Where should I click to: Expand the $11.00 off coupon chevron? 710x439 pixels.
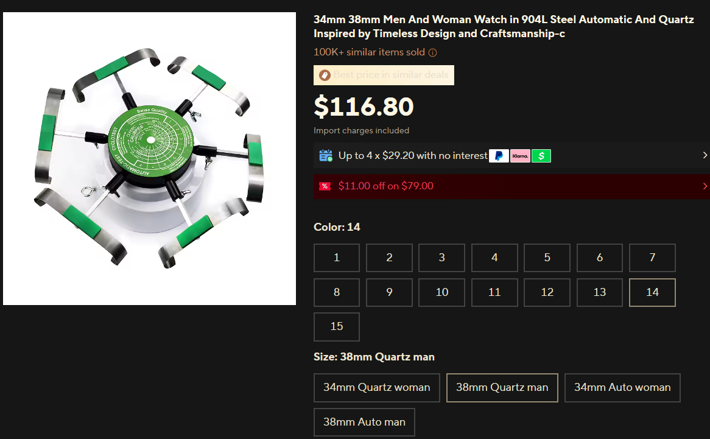tap(705, 186)
